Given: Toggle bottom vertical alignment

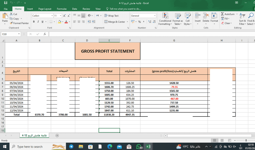Looking at the screenshot, I should coord(83,15).
